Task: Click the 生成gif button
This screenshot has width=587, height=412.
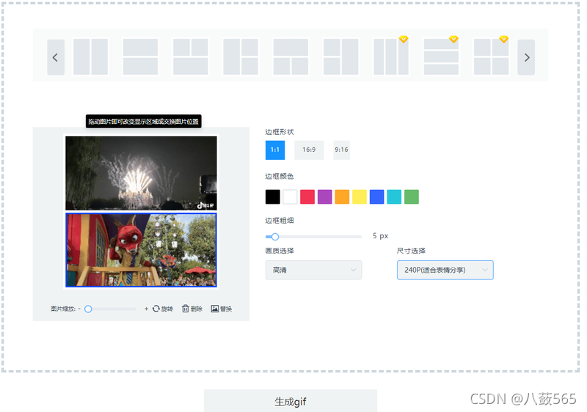Action: tap(291, 401)
